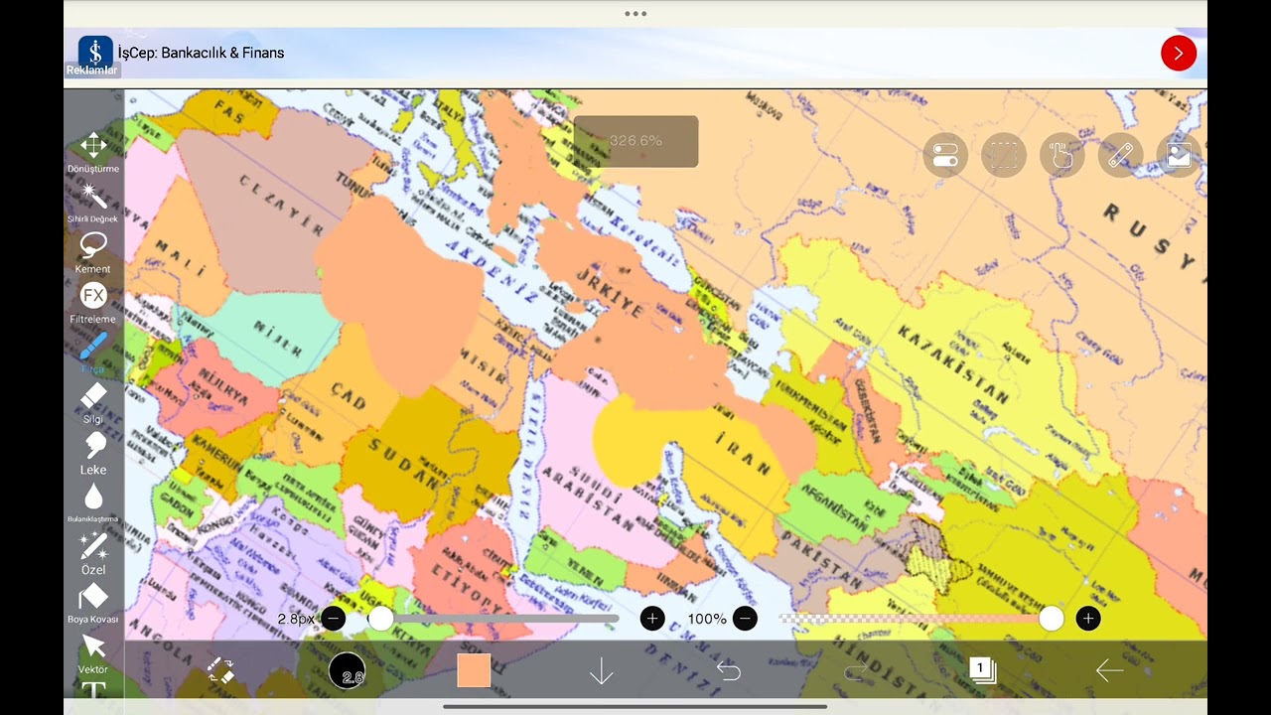Choose the Boya Kovası paint bucket tool

(93, 604)
